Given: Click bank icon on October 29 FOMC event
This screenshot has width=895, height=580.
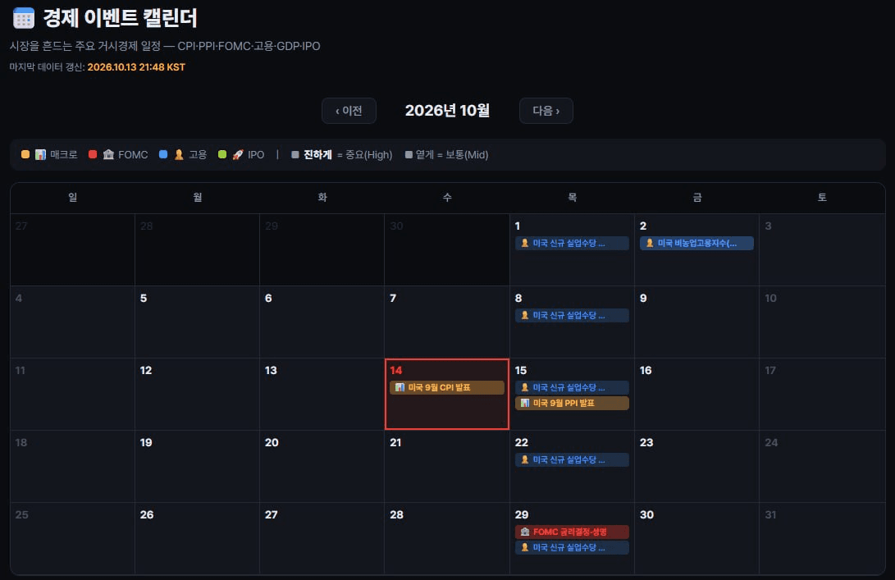Looking at the screenshot, I should (524, 532).
